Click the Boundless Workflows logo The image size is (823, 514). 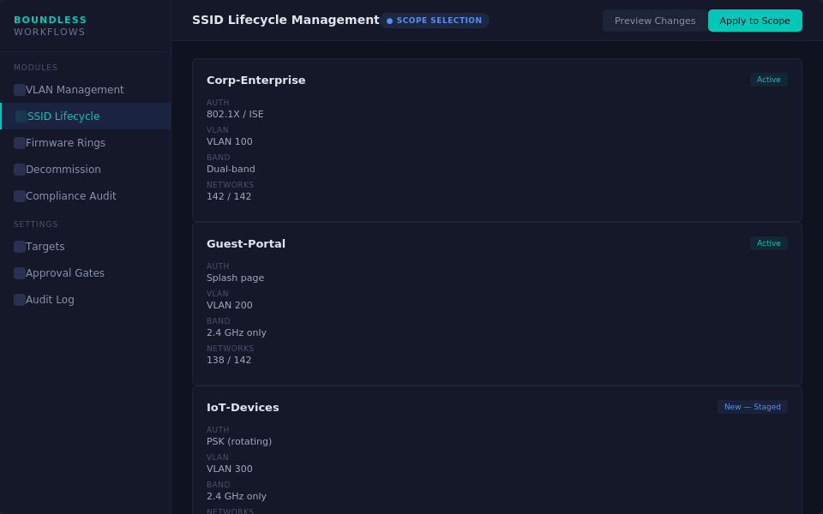click(50, 26)
